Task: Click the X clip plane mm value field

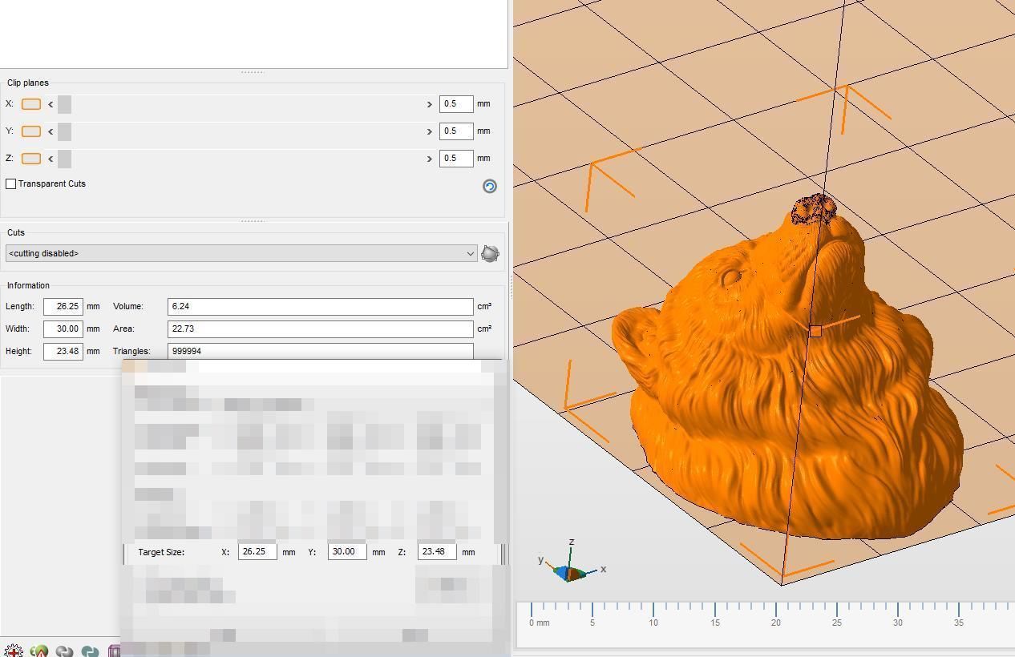Action: (x=456, y=104)
